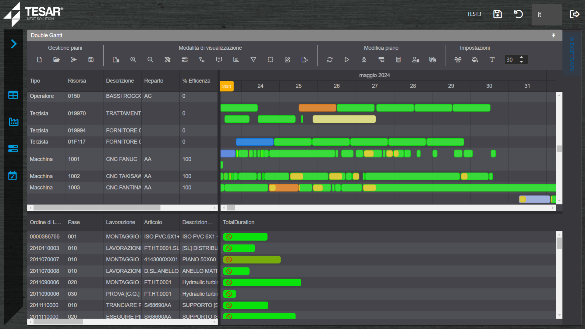
Task: Click the calendar edit icon in sidebar
Action: point(13,175)
